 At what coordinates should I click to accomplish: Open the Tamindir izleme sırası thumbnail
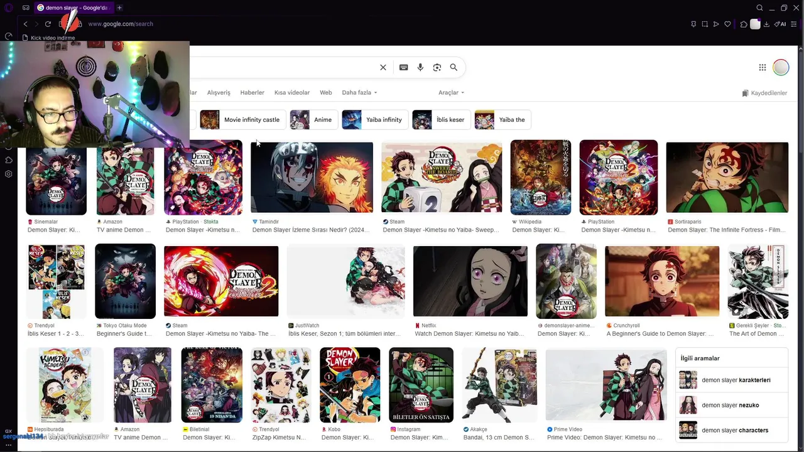pyautogui.click(x=312, y=178)
